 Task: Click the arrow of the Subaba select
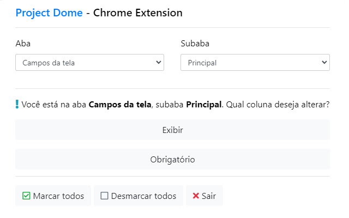[324, 63]
